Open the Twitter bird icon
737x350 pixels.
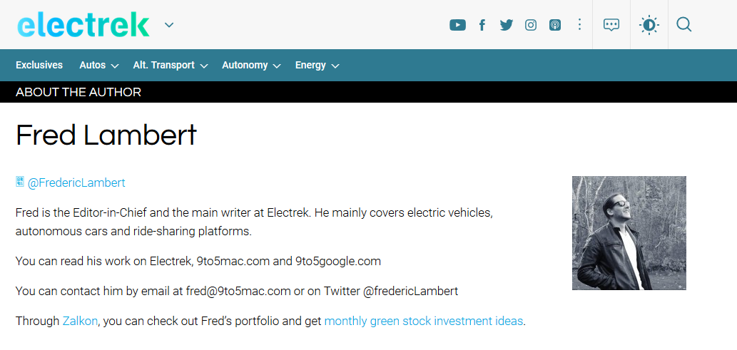point(507,25)
